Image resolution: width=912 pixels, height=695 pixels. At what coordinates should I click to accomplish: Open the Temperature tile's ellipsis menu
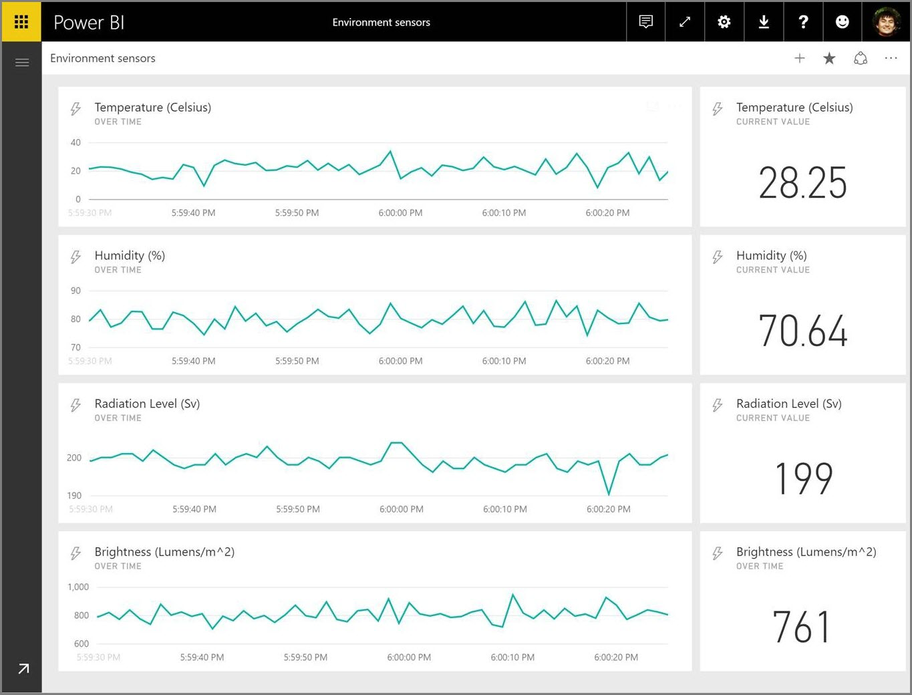pyautogui.click(x=674, y=106)
